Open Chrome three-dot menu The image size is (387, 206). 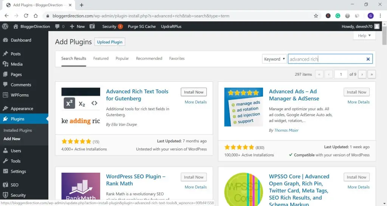tap(380, 16)
